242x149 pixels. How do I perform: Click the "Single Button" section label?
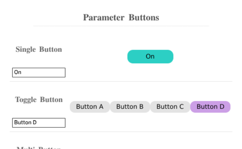pyautogui.click(x=39, y=50)
